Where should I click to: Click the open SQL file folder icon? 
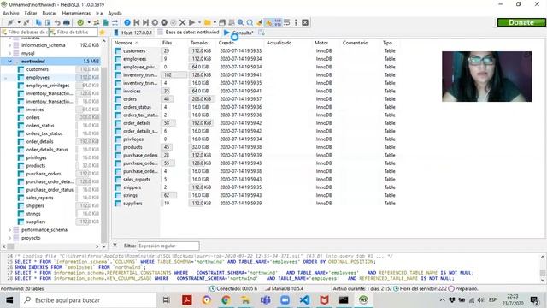pos(207,22)
